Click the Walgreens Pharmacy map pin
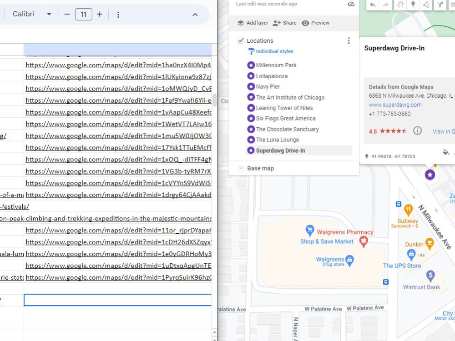455x341 pixels. [x=364, y=241]
